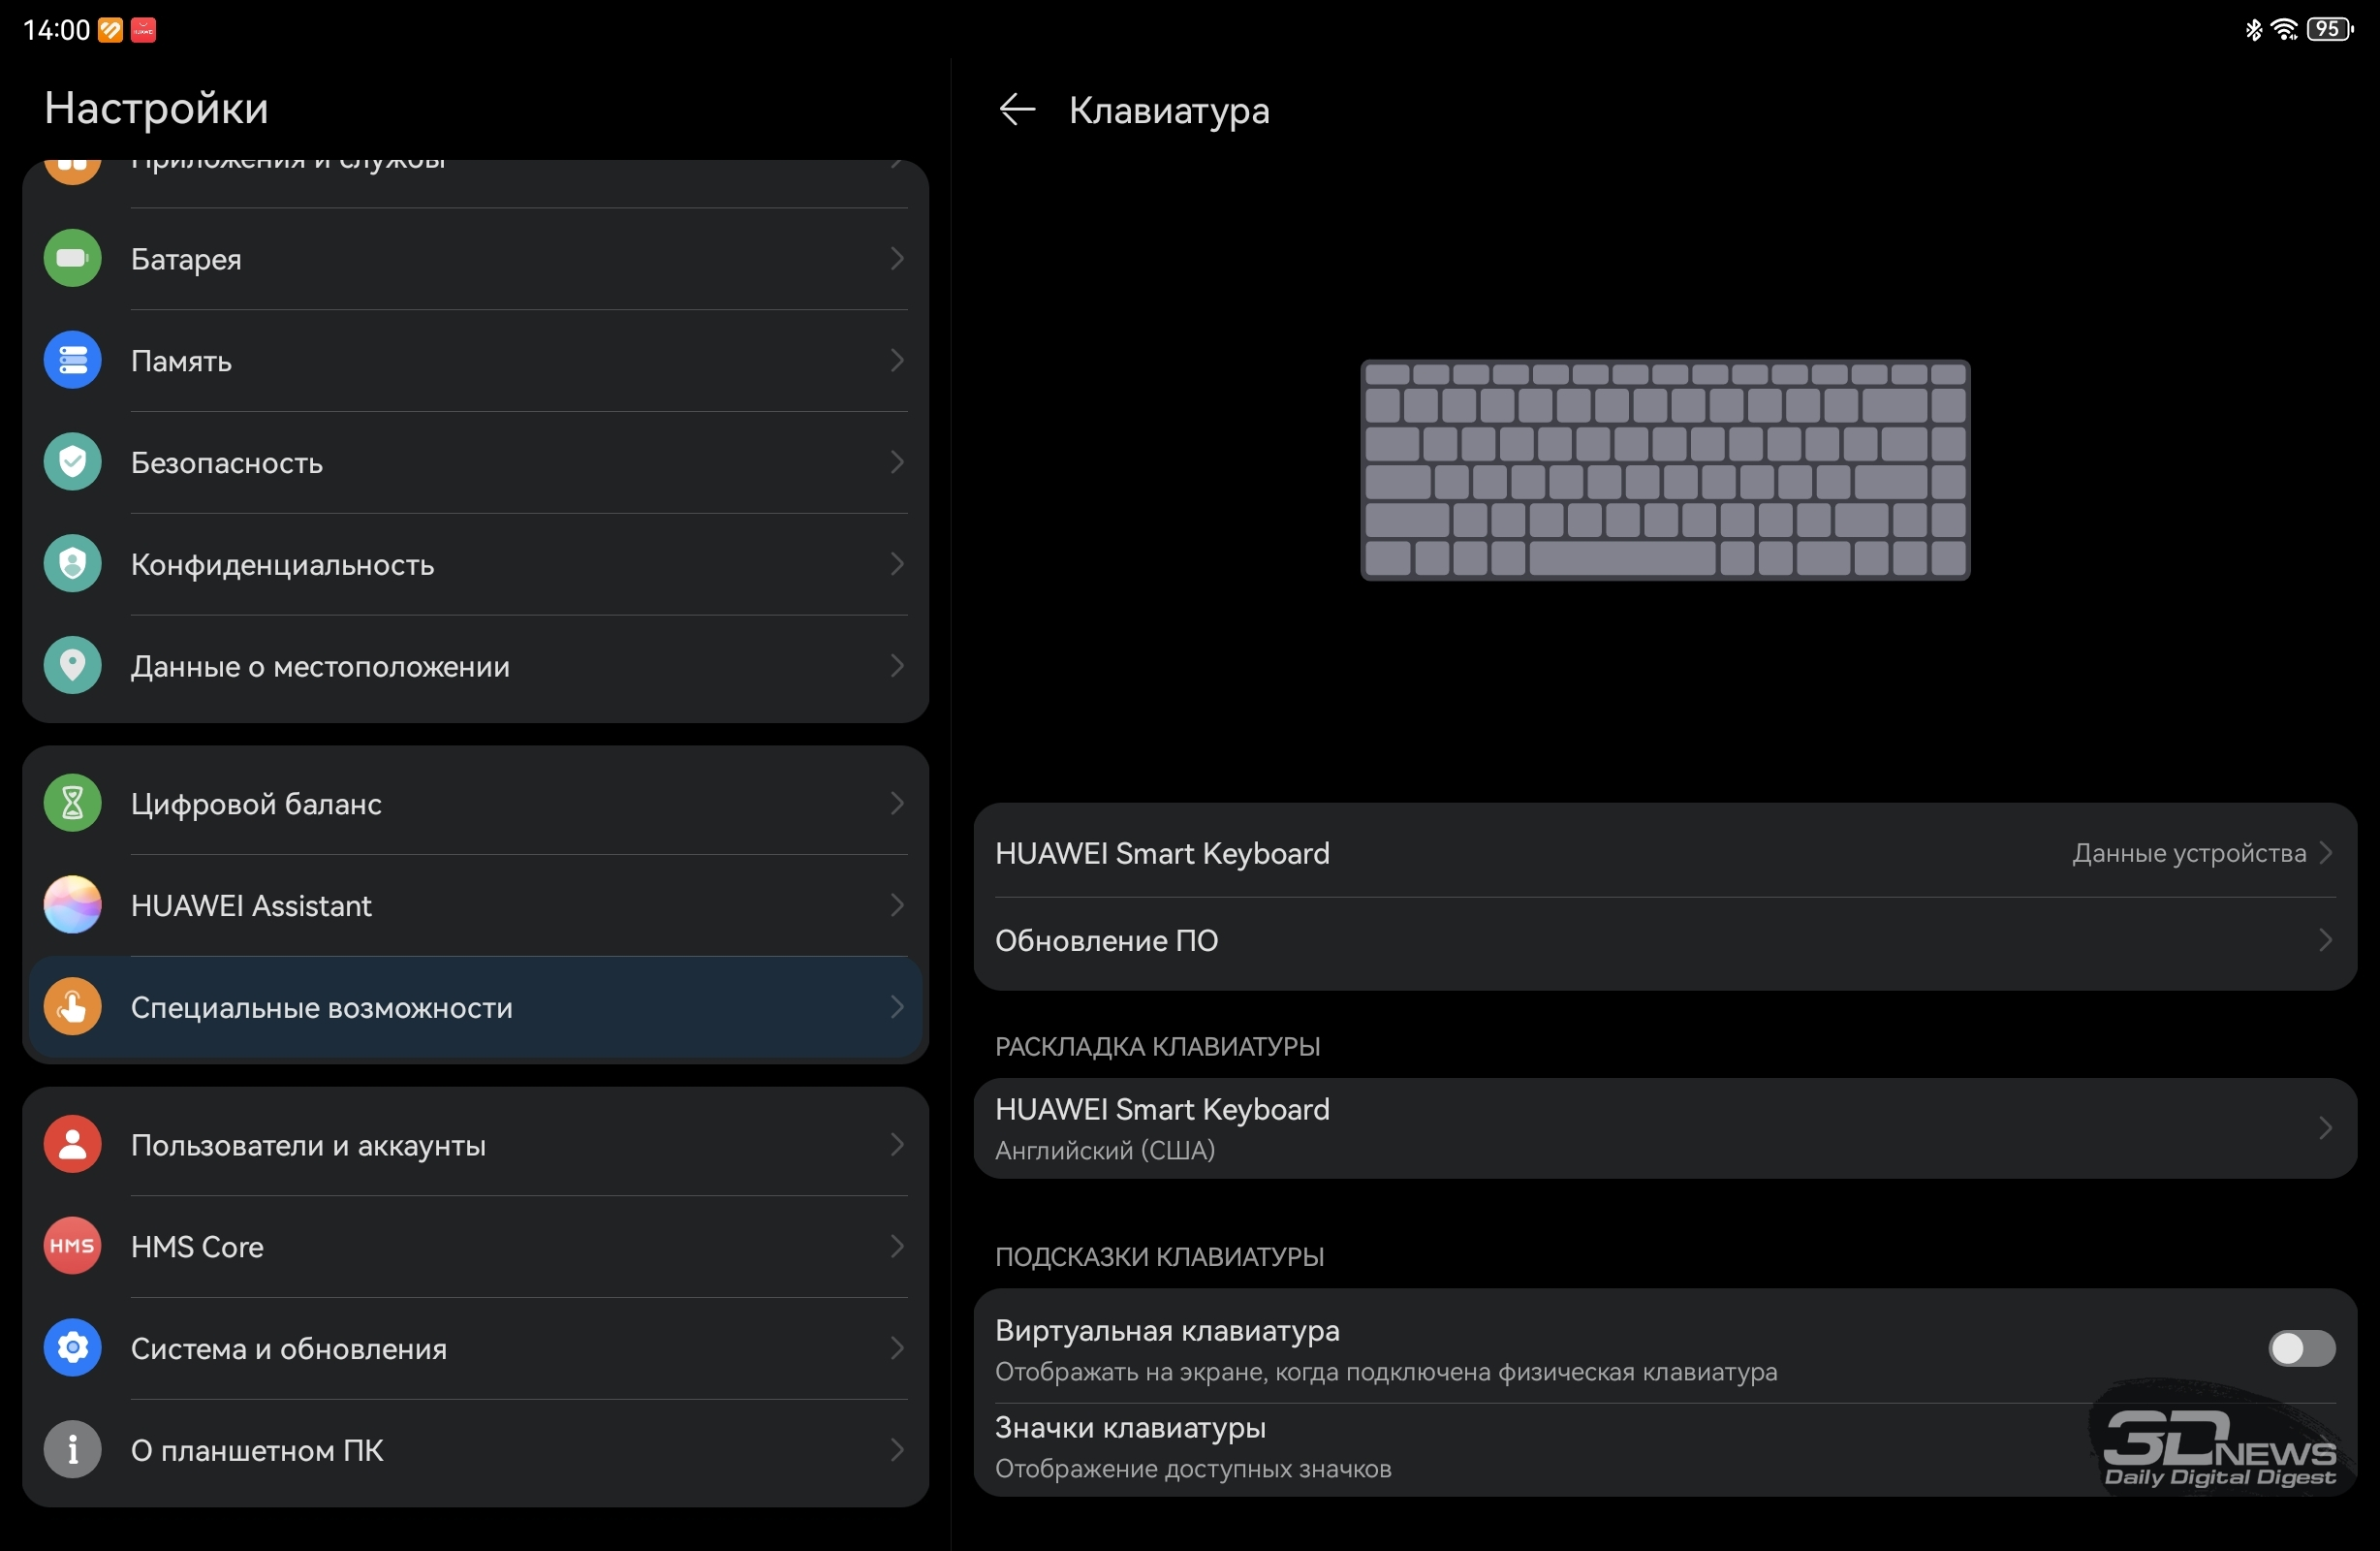
Task: Open HMS Core entry
Action: pos(475,1247)
